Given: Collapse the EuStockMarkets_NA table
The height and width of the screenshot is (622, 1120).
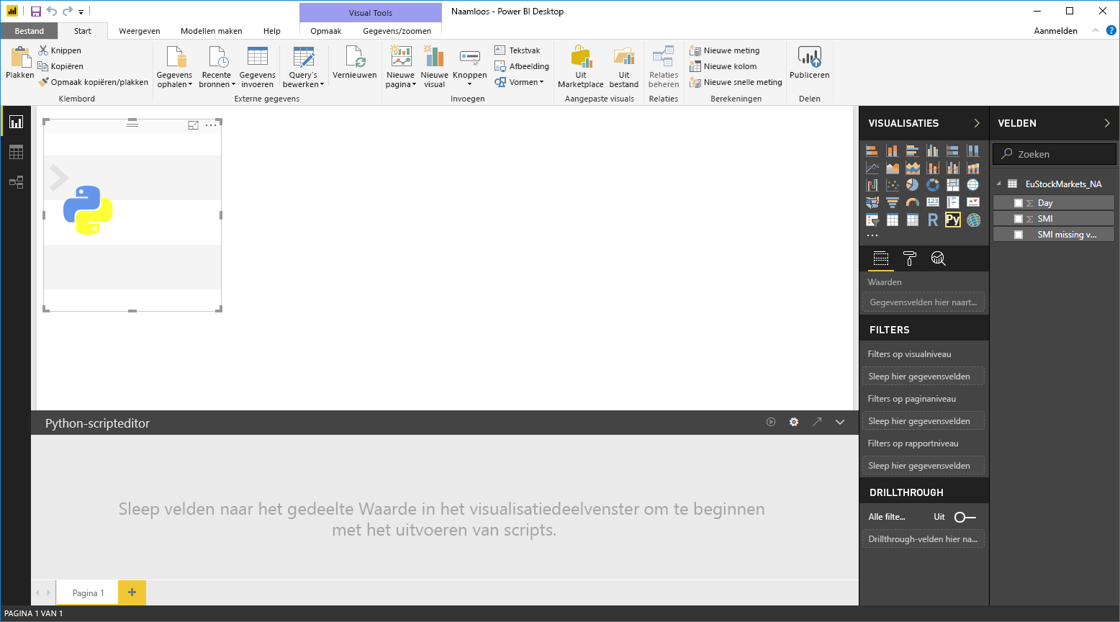Looking at the screenshot, I should point(998,184).
